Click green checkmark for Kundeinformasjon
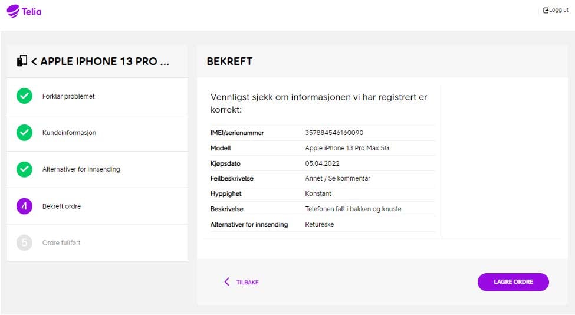The image size is (575, 315). 24,133
